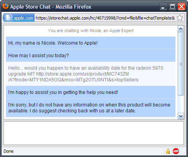Viewport: 188px width, 157px height.
Task: Click 'How may I assist you today?' message
Action: pyautogui.click(x=90, y=56)
